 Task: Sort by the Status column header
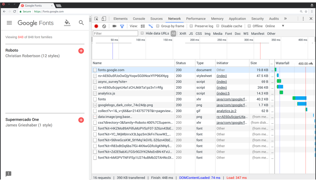[185, 63]
